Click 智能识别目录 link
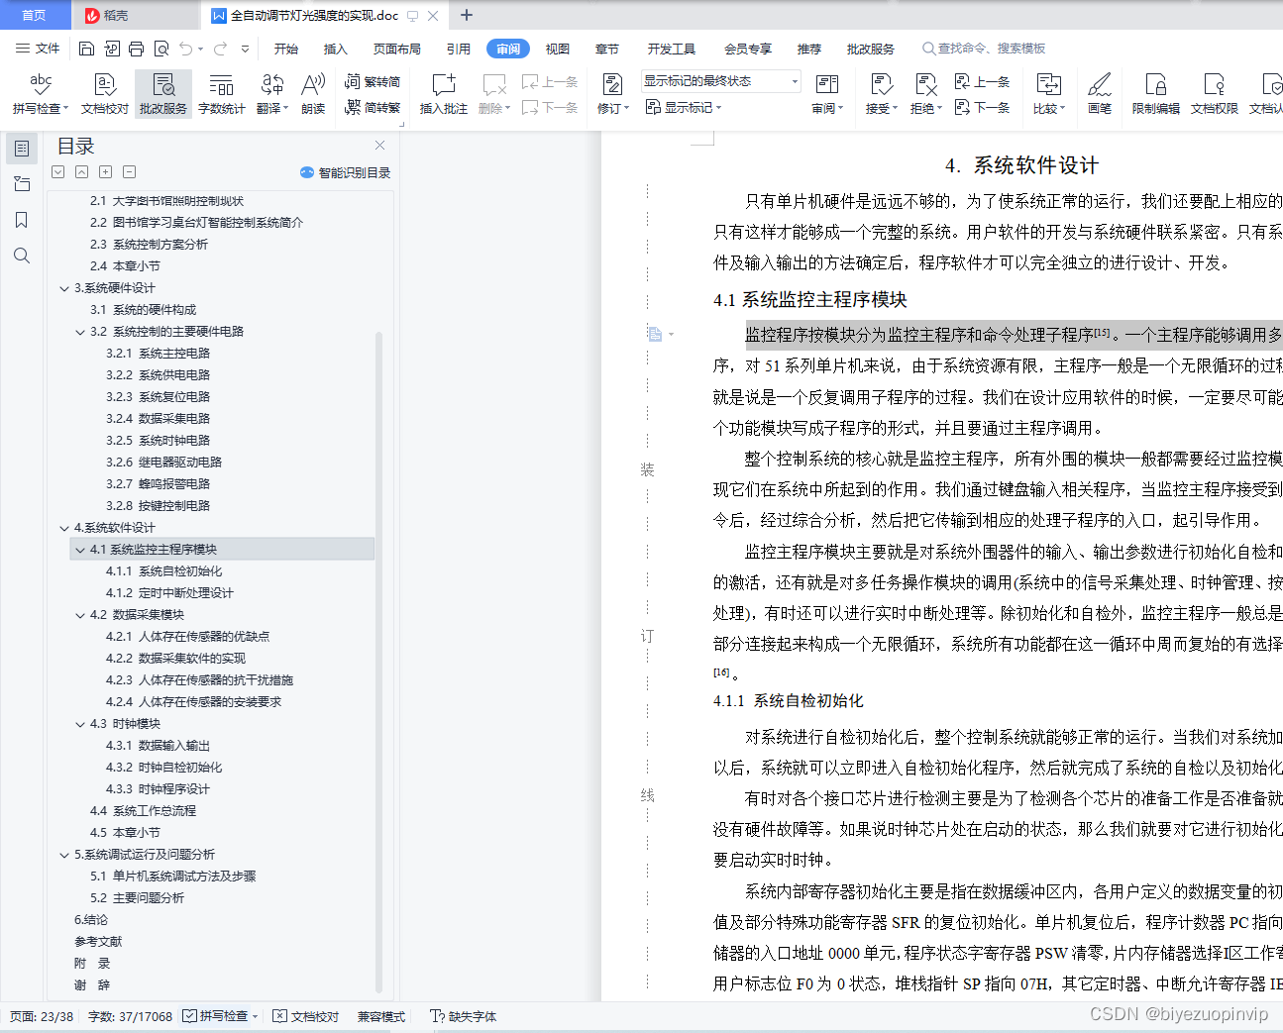Viewport: 1283px width, 1033px height. click(x=345, y=172)
